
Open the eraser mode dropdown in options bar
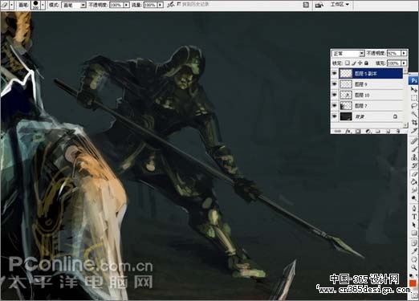pos(74,5)
